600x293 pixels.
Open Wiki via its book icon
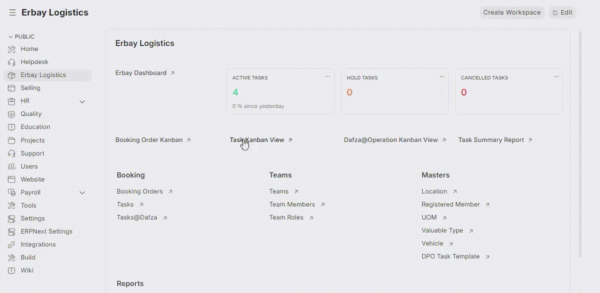pyautogui.click(x=12, y=271)
